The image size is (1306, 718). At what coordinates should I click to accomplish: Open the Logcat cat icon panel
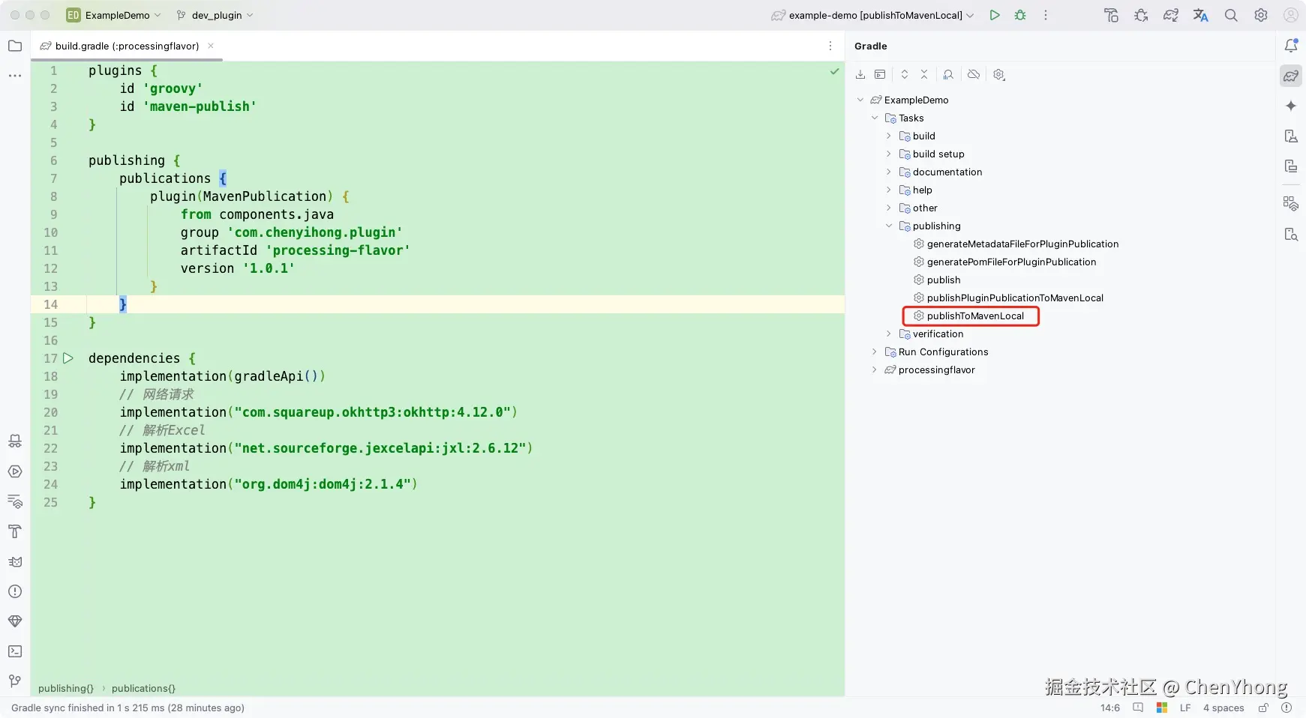(x=15, y=561)
